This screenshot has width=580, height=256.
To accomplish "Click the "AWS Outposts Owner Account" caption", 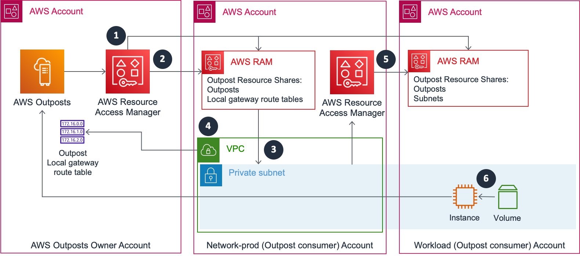I will pos(91,245).
